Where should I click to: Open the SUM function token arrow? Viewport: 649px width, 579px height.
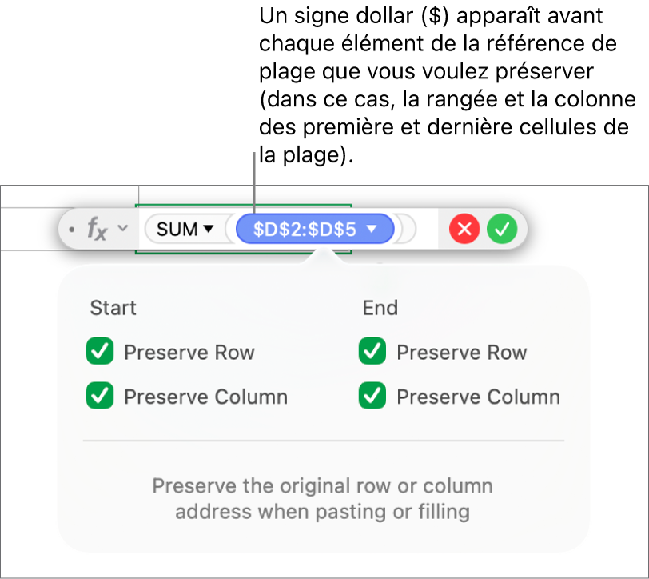209,230
